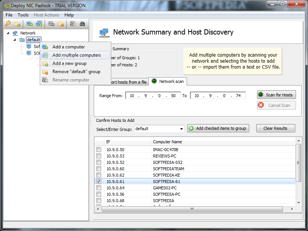Choose Add multiple computers menu entry
The height and width of the screenshot is (231, 308).
pos(75,55)
